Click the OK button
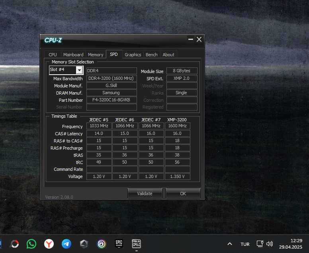 point(183,194)
